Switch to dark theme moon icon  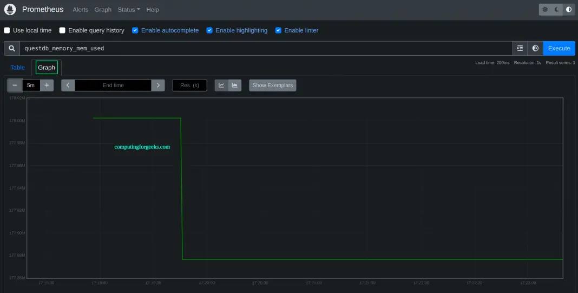[x=557, y=10]
